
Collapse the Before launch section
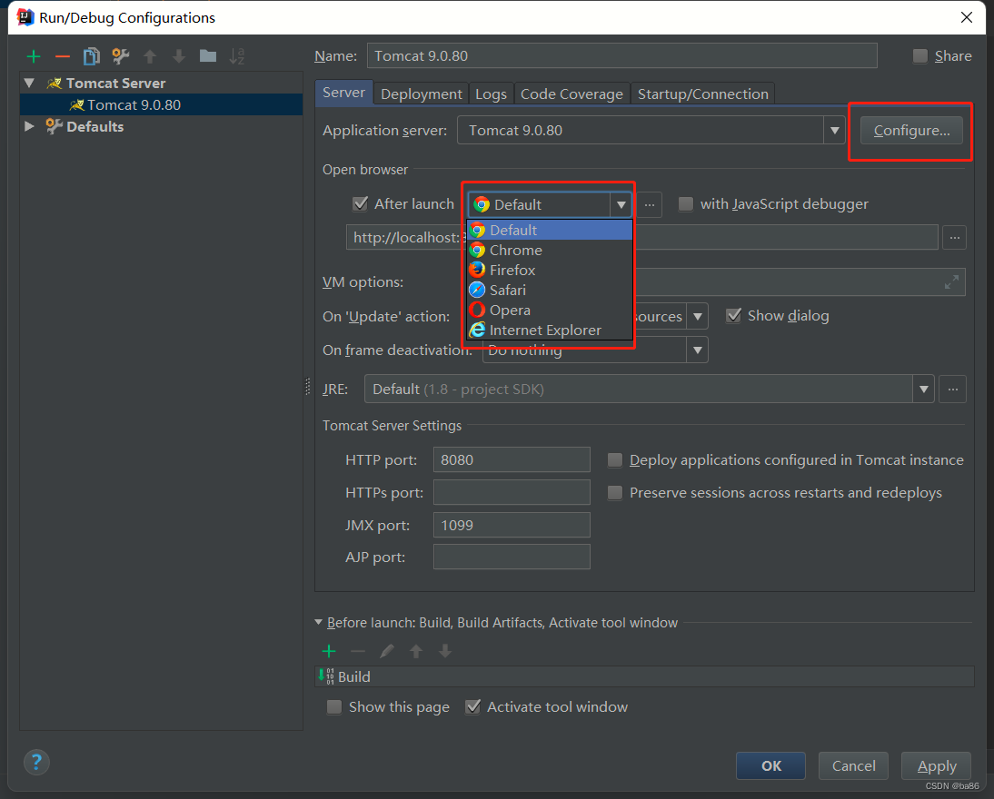click(x=319, y=622)
